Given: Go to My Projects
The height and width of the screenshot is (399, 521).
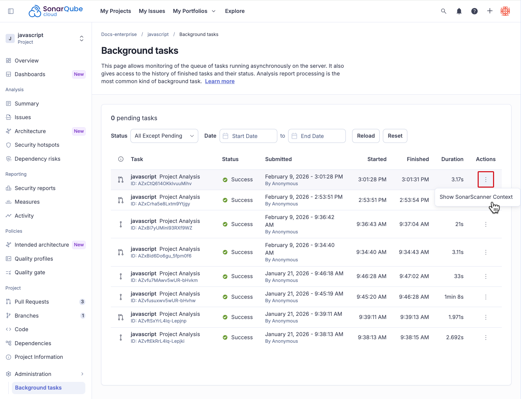Looking at the screenshot, I should click(116, 11).
